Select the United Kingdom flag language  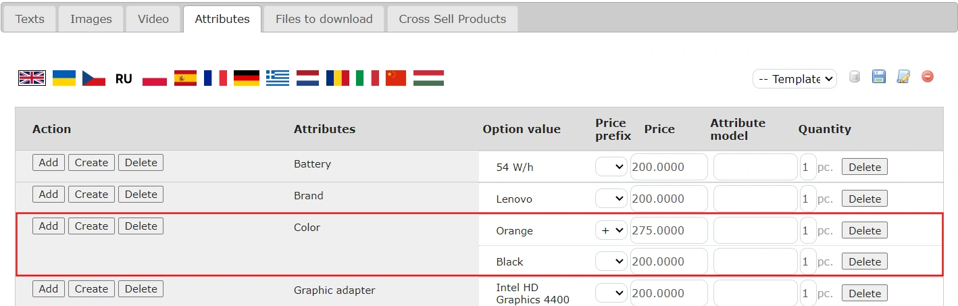point(32,78)
